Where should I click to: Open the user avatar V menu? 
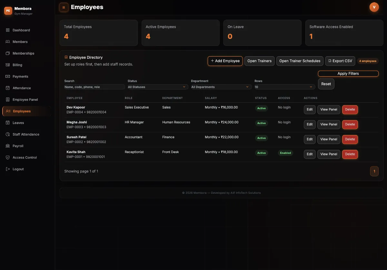click(x=374, y=7)
